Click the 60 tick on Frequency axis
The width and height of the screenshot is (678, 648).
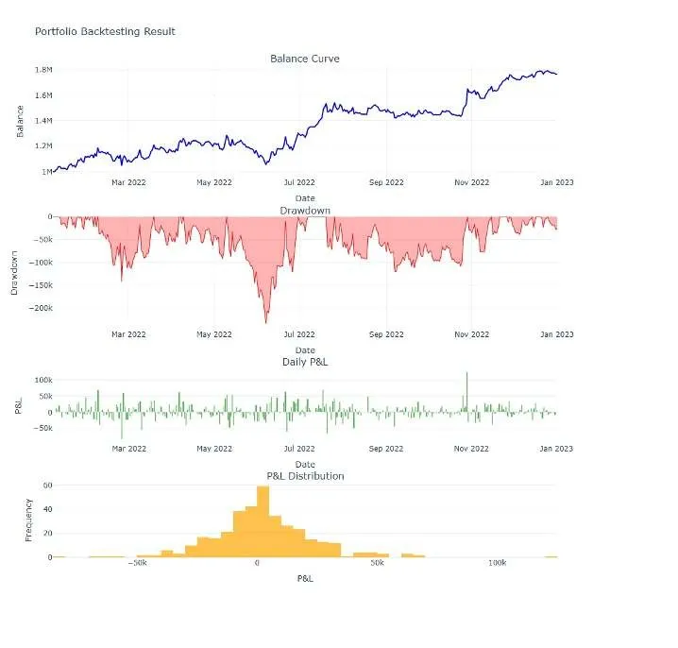(47, 486)
